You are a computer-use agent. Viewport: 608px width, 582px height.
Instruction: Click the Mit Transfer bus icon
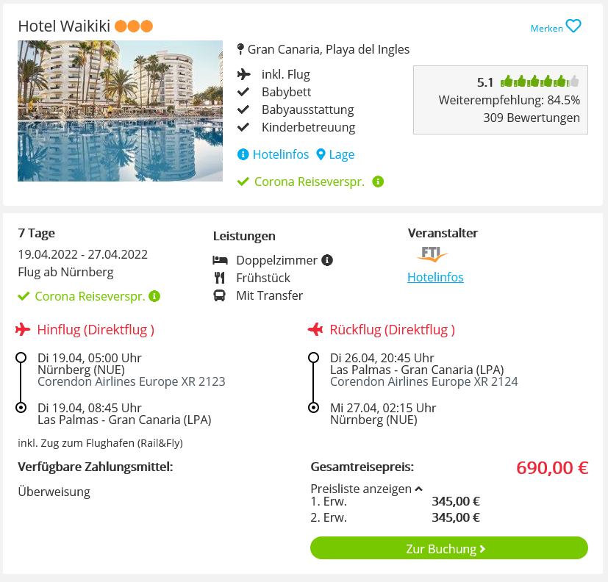click(220, 295)
